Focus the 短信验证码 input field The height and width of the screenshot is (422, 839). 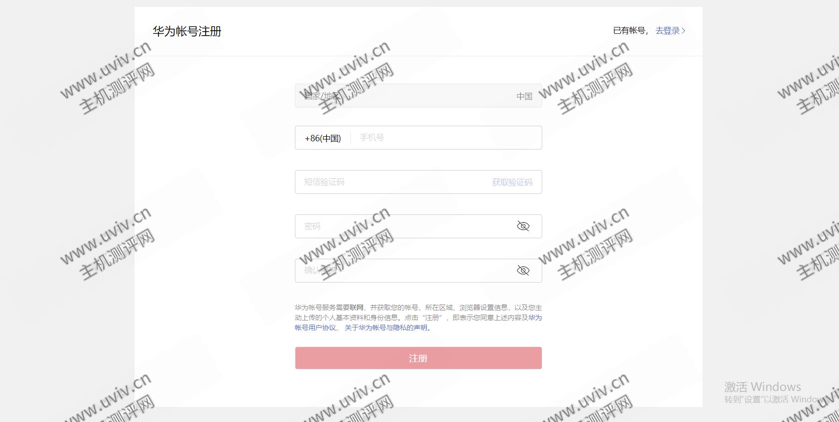[392, 182]
